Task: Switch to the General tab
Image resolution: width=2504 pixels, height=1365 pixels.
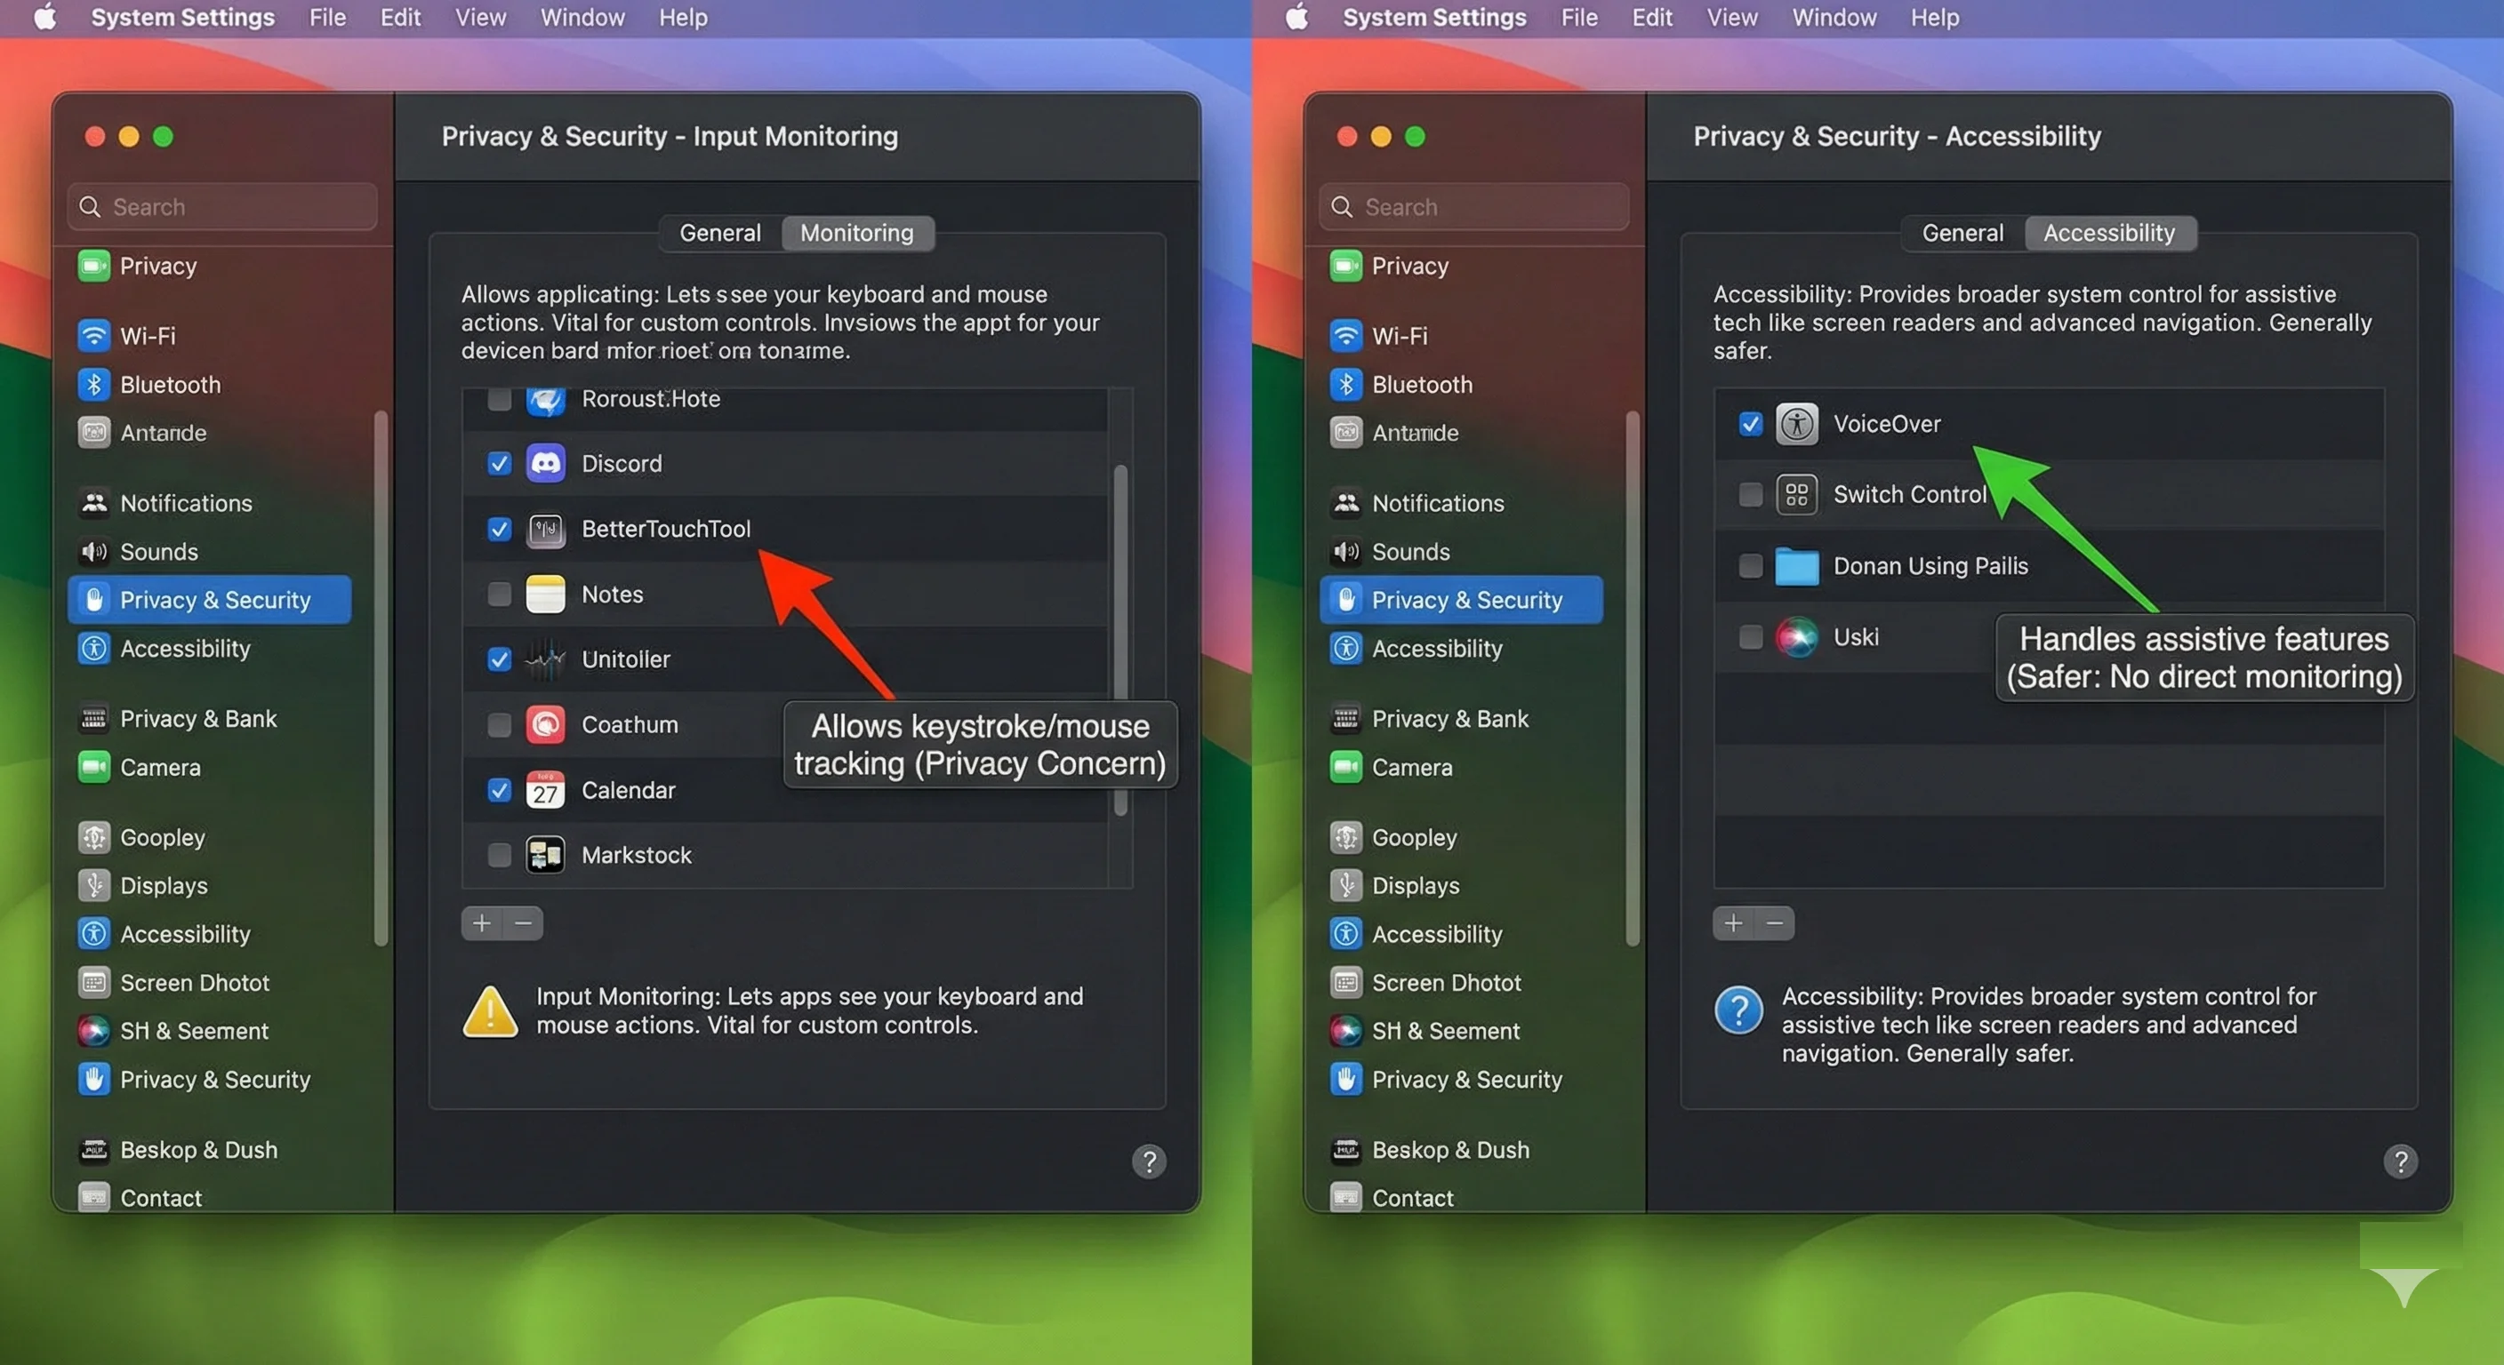Action: click(719, 233)
